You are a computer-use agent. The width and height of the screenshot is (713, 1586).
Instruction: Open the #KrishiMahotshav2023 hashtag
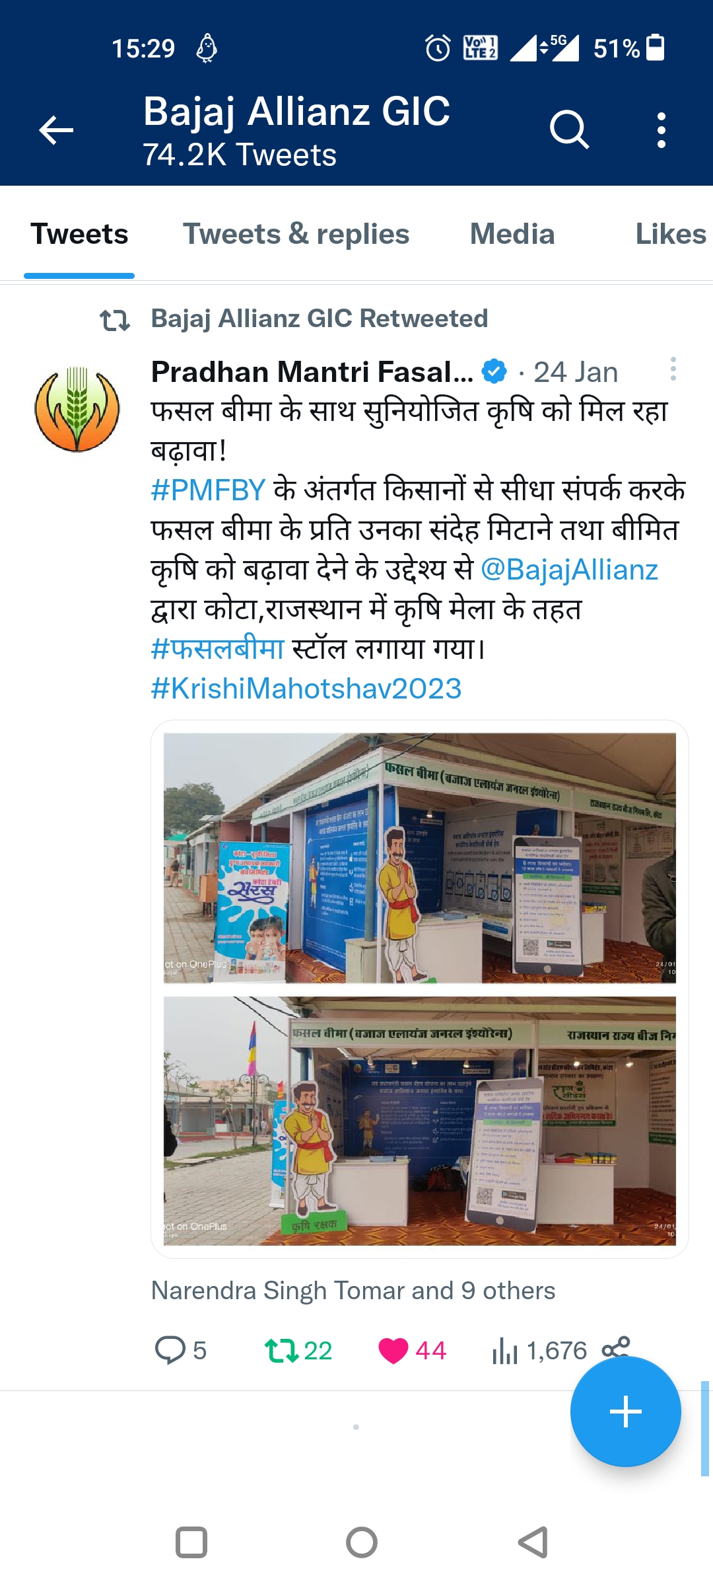(x=306, y=689)
